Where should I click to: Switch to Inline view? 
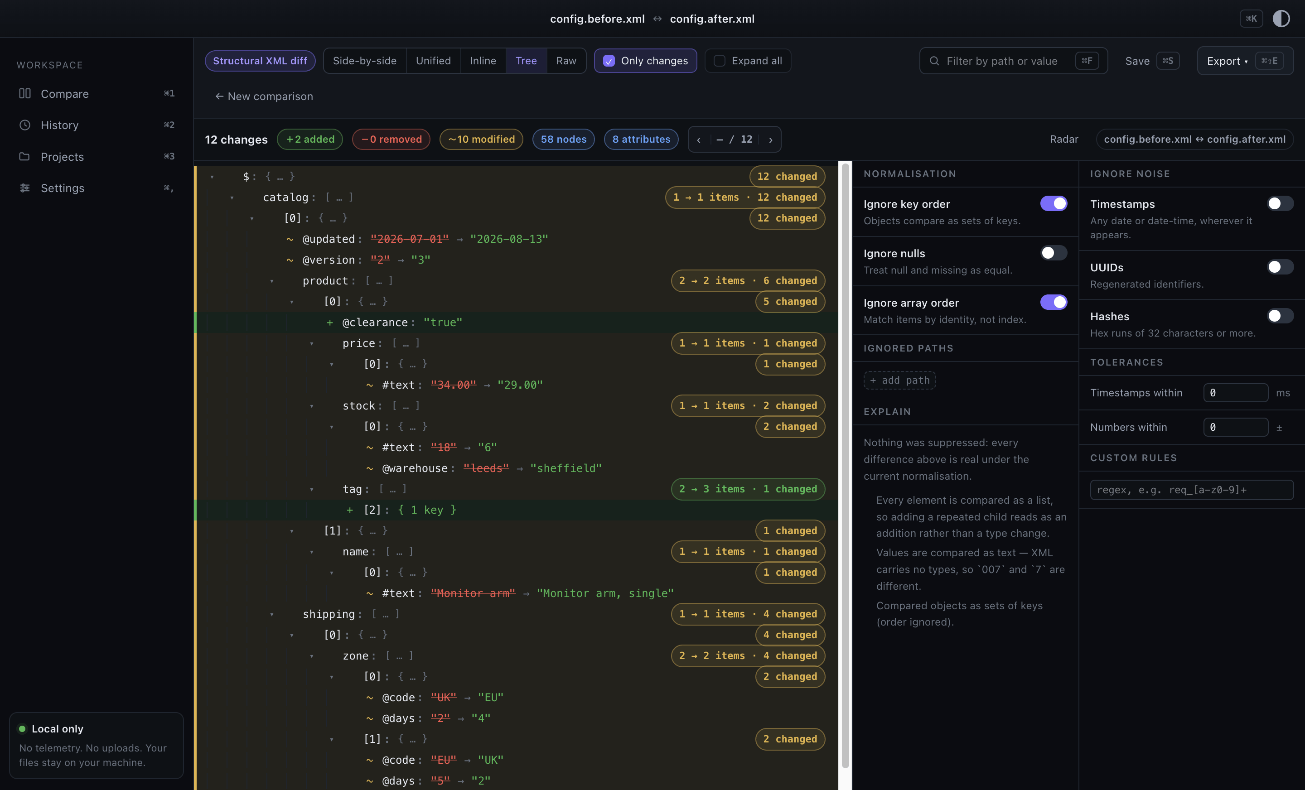tap(483, 61)
